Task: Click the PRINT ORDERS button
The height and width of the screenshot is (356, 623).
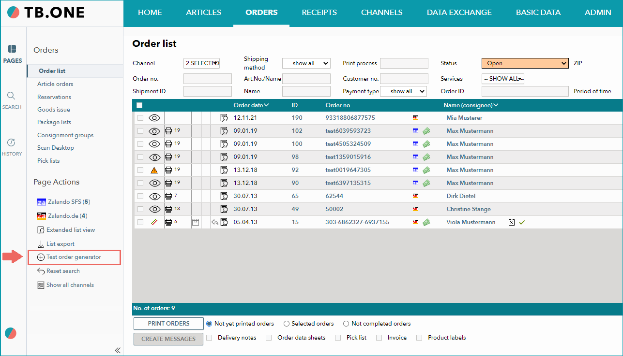Action: click(x=168, y=324)
